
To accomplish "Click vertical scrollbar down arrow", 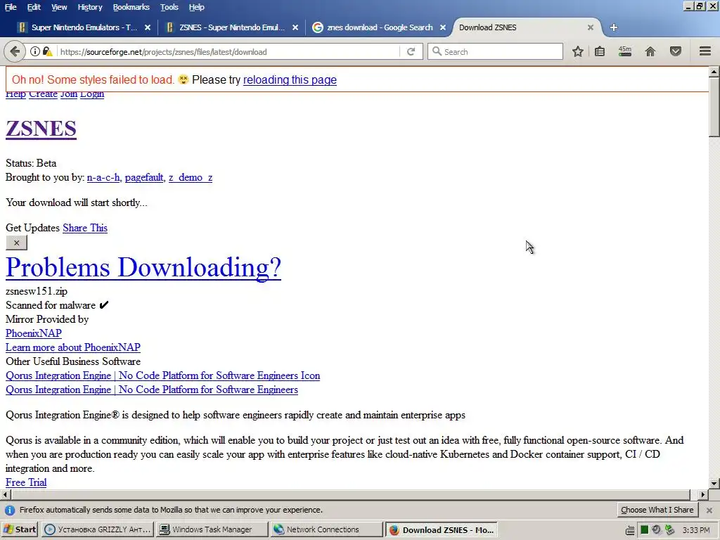I will (x=714, y=483).
